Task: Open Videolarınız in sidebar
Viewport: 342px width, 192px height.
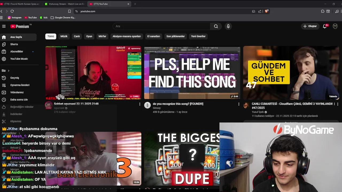Action: pyautogui.click(x=18, y=92)
